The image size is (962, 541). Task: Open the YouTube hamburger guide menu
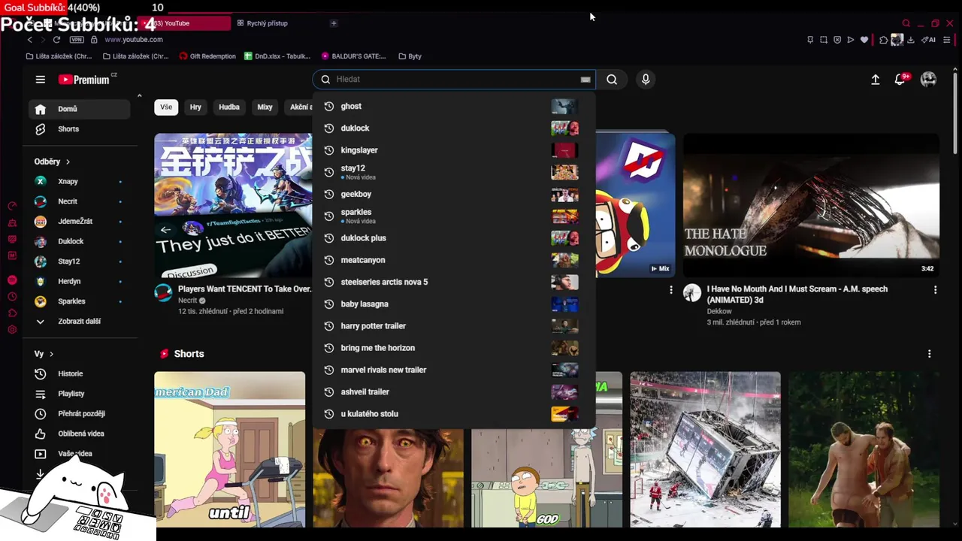pos(41,80)
